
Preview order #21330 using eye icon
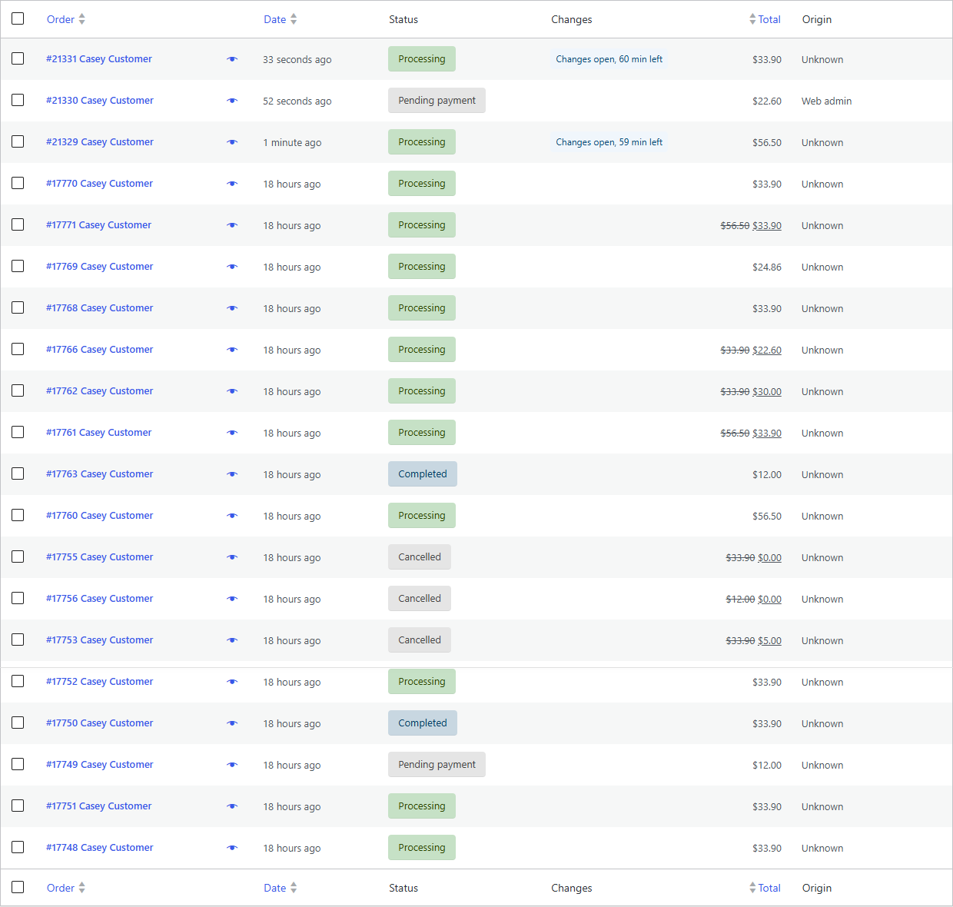(232, 101)
